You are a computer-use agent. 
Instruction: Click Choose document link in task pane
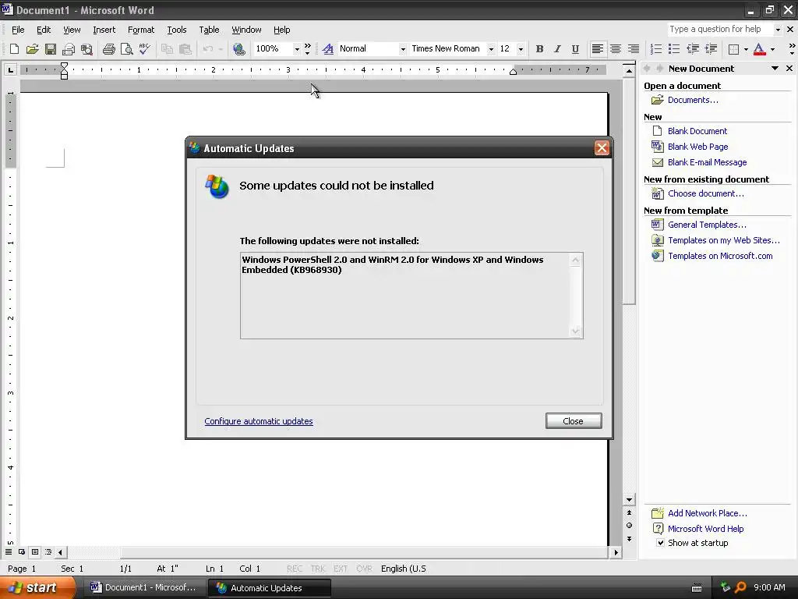[705, 193]
